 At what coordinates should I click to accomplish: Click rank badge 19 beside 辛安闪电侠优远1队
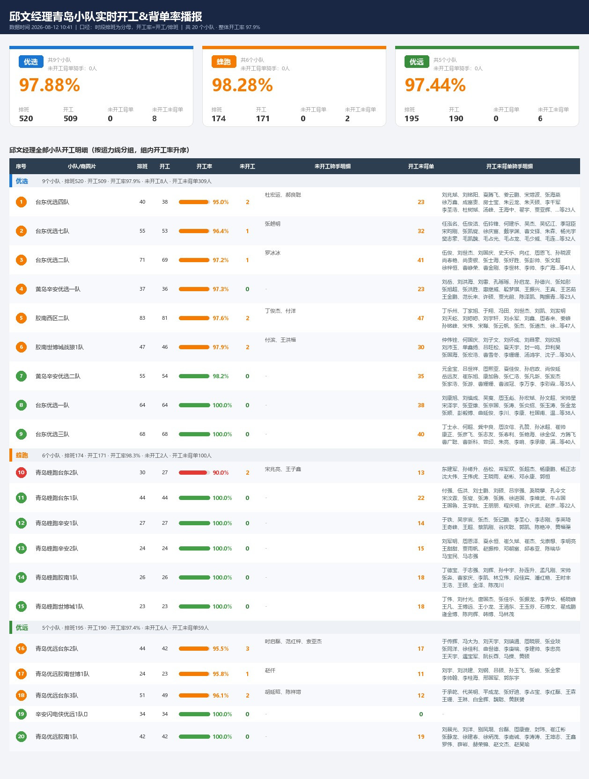pyautogui.click(x=21, y=714)
